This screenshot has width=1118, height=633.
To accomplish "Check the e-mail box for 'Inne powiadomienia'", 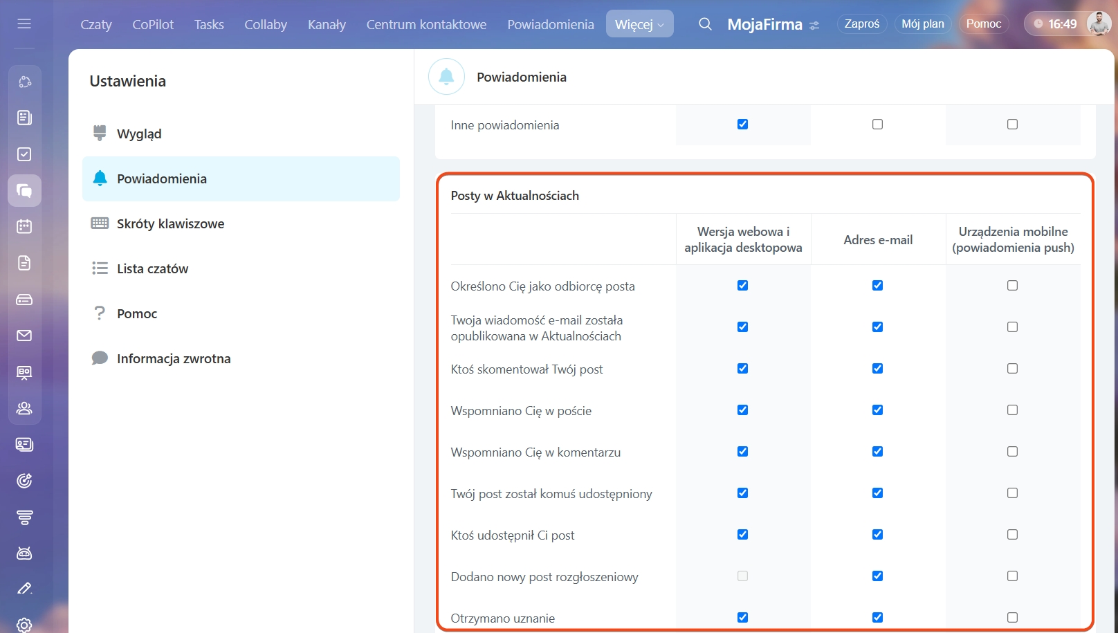I will pyautogui.click(x=877, y=125).
